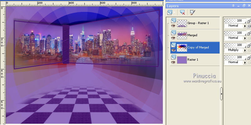
Task: Click the New Raster Layer icon
Action: 170,12
